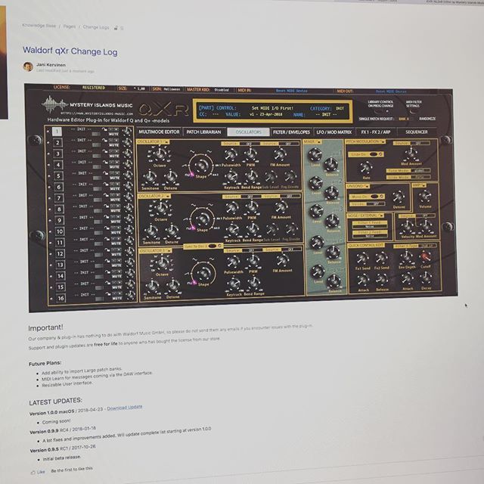Mute part 7 in the multimode list
This screenshot has height=484, width=484.
pyautogui.click(x=116, y=200)
